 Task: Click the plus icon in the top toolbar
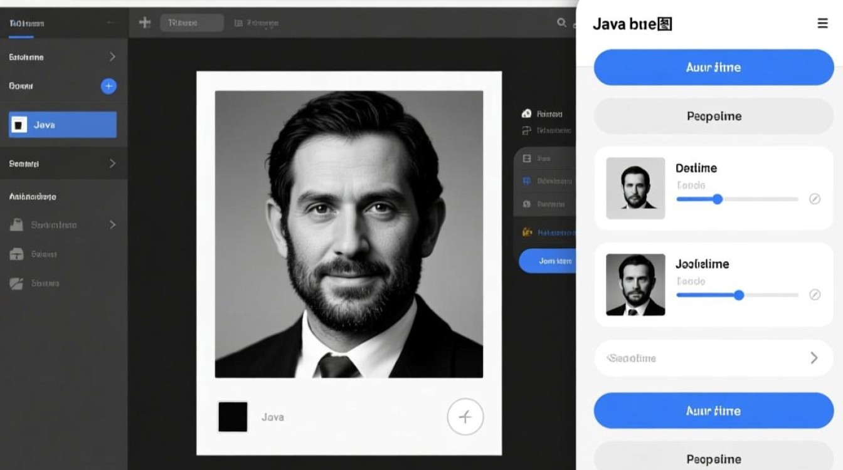click(145, 23)
